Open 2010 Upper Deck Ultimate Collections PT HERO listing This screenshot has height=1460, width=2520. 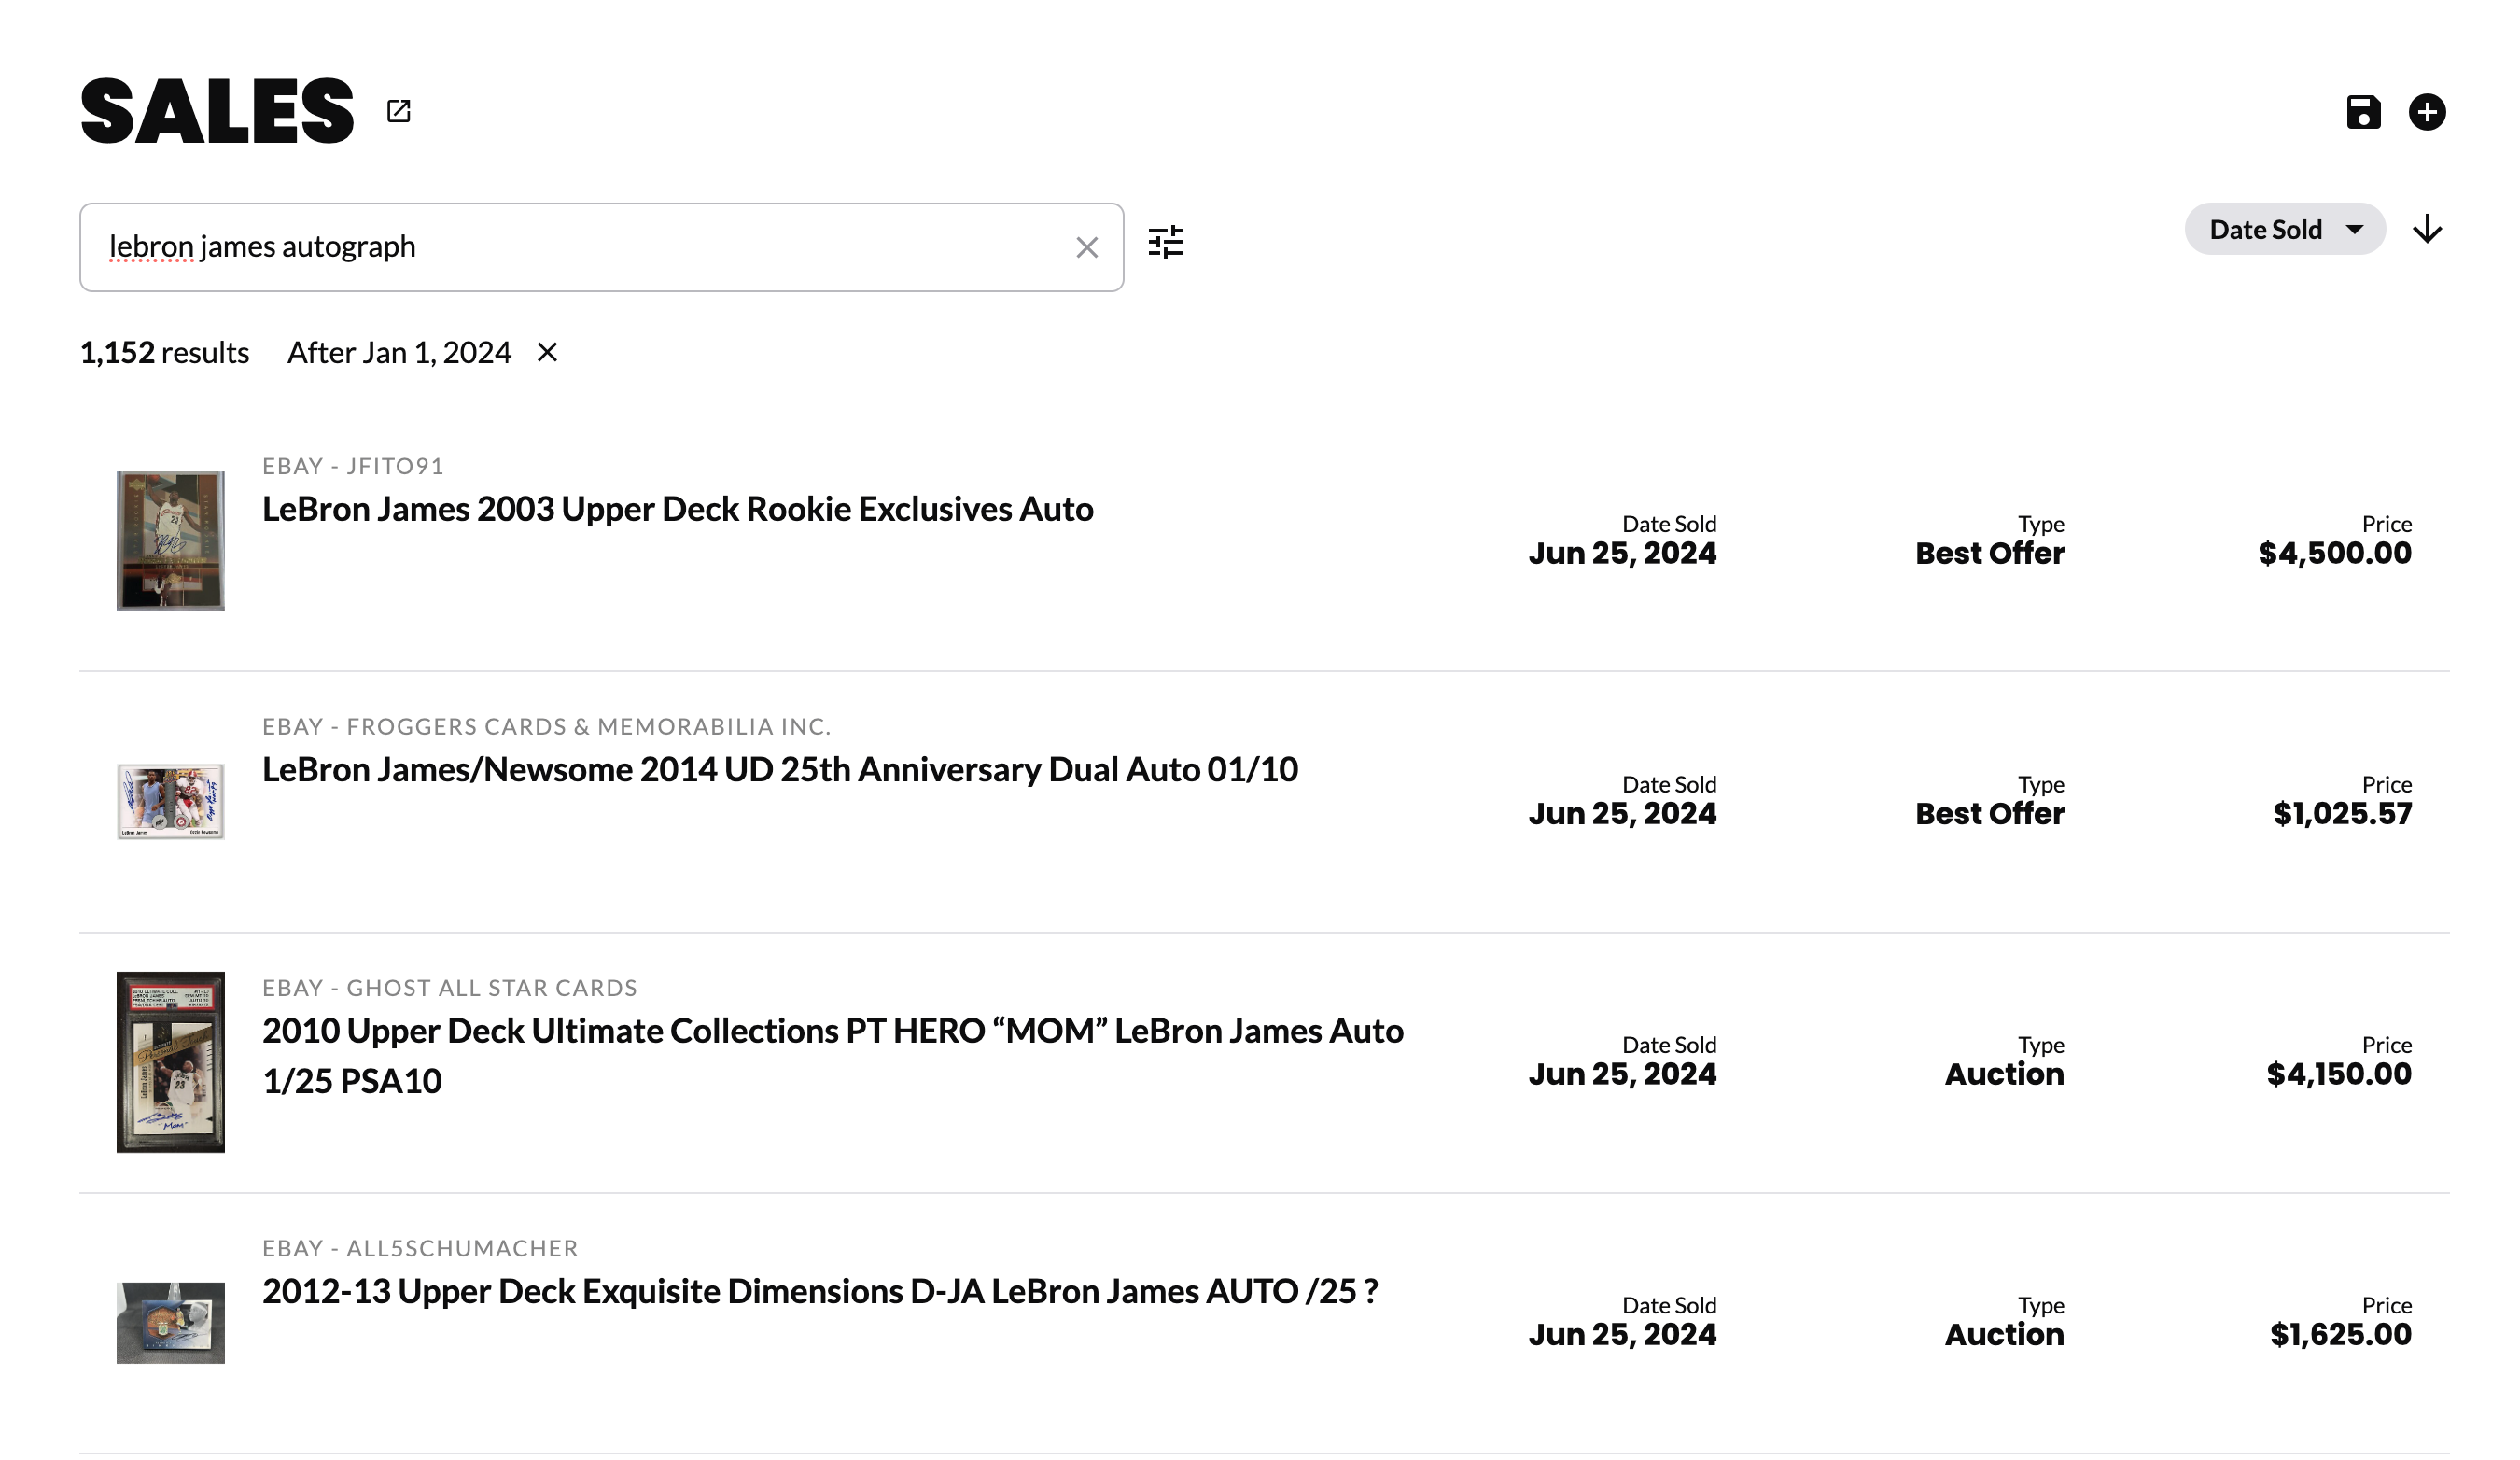(833, 1055)
